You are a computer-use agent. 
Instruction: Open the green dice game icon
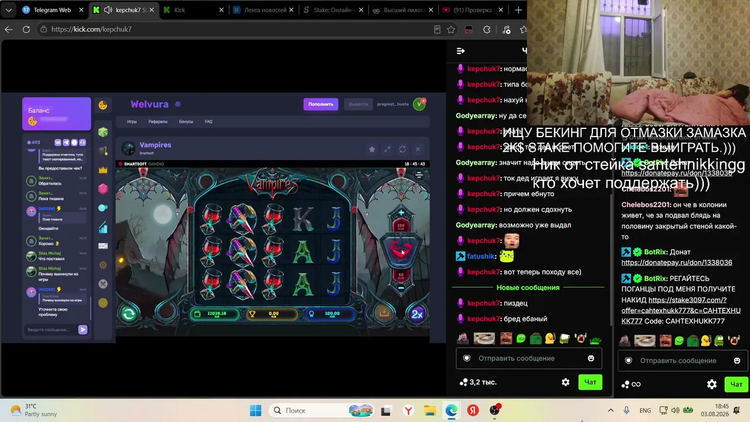pos(103,132)
